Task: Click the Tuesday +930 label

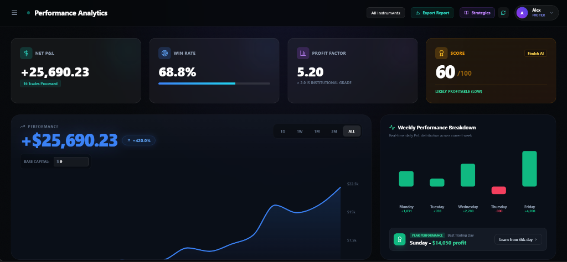Action: [x=437, y=211]
